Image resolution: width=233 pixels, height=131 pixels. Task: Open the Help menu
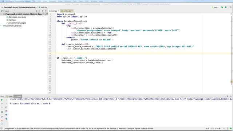pos(101,1)
